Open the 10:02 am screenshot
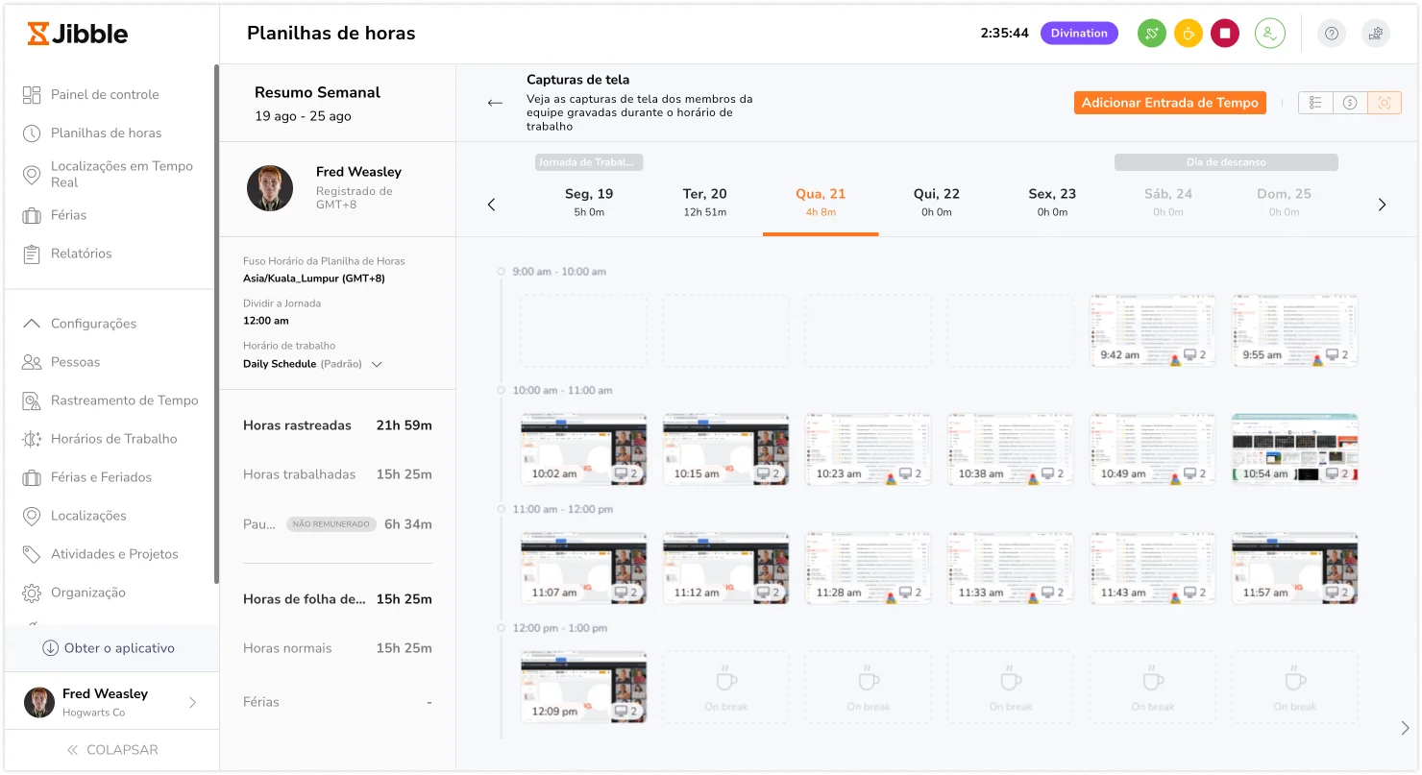 (x=583, y=449)
